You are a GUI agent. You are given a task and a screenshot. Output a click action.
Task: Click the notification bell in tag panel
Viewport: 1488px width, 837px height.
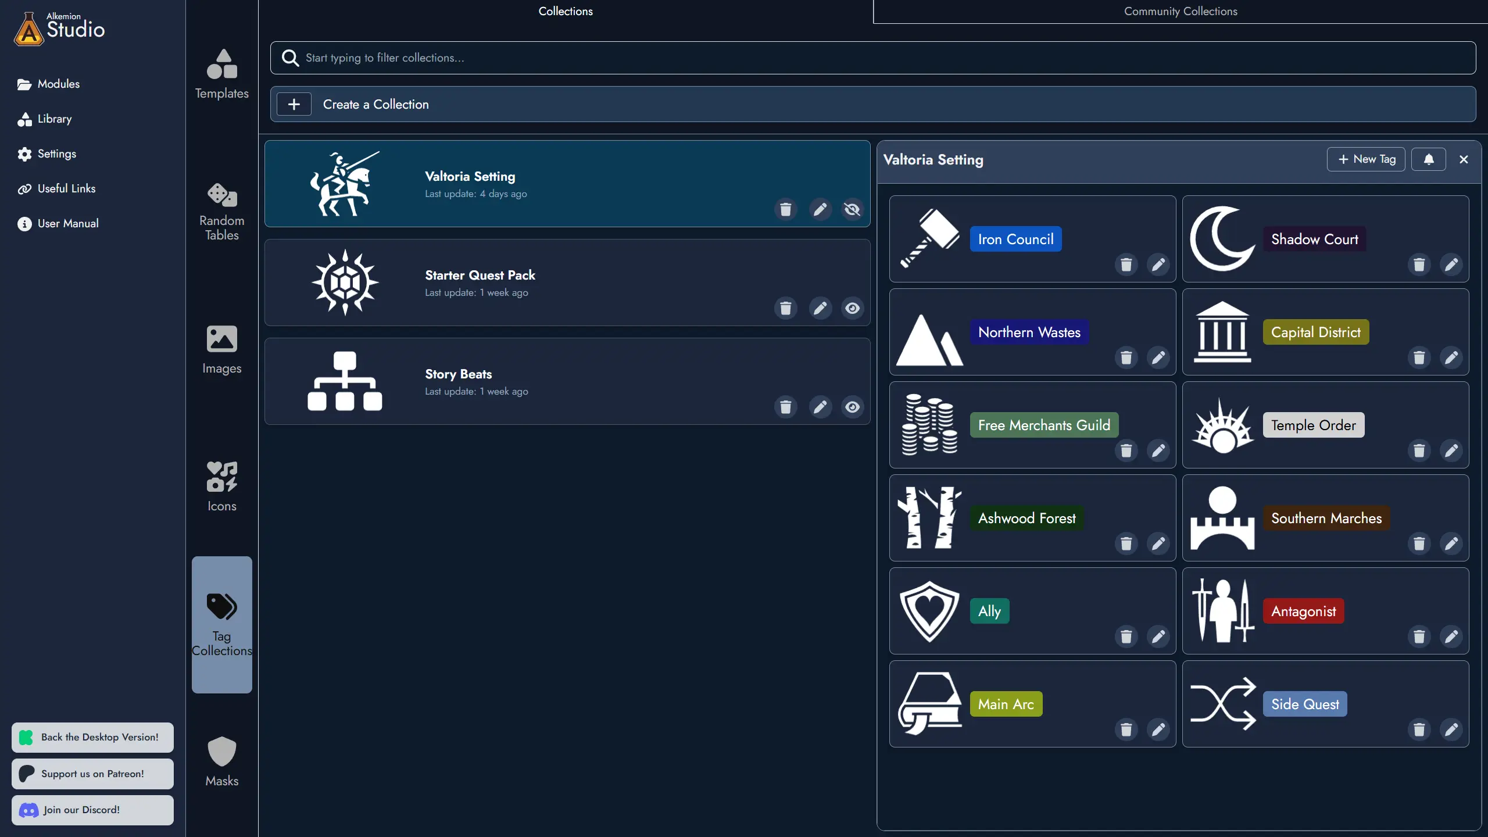1428,159
